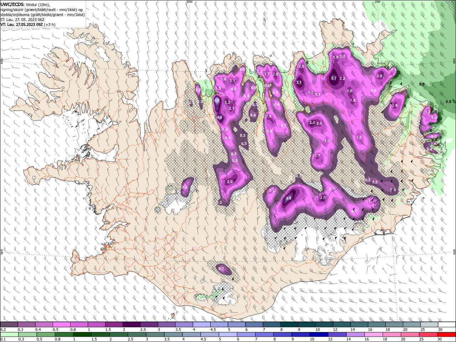
Task: Click the 'Vindur (10m)' header text
Action: tap(38, 4)
